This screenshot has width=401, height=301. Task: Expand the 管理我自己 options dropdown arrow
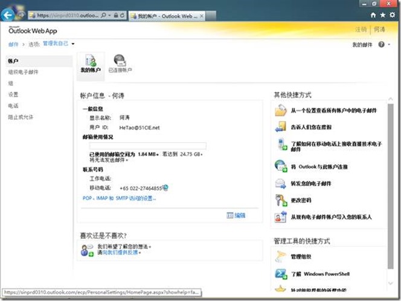[73, 44]
